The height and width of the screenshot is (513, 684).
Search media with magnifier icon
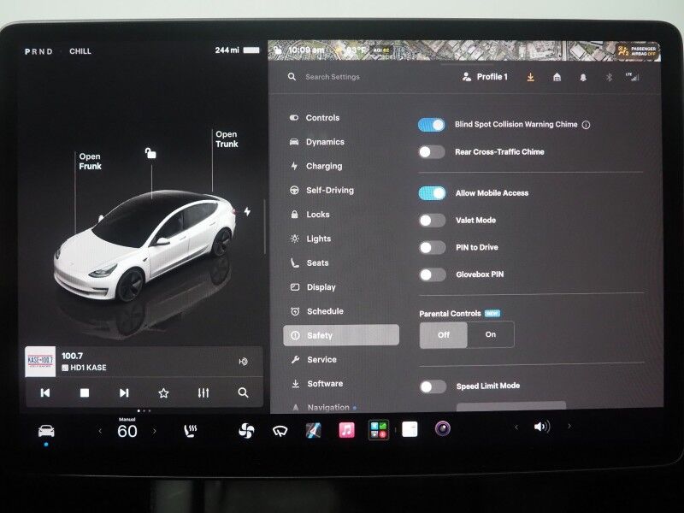(x=243, y=392)
